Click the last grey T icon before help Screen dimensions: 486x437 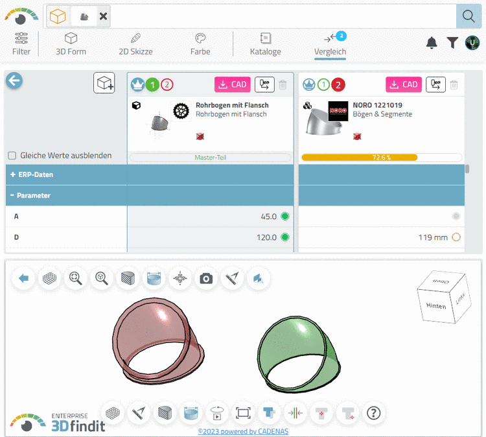[347, 413]
